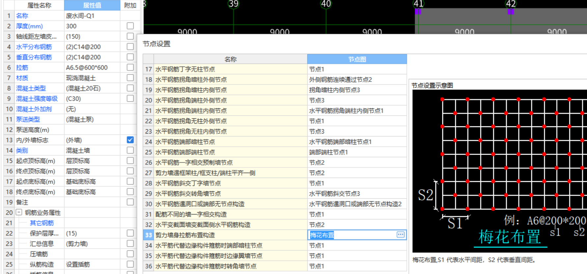The image size is (587, 274).
Task: Select the 厚度 value 300
Action: coord(92,26)
